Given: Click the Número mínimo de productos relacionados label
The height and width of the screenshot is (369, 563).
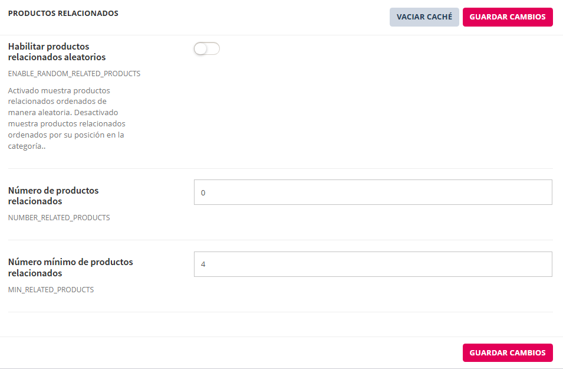Looking at the screenshot, I should (x=70, y=267).
